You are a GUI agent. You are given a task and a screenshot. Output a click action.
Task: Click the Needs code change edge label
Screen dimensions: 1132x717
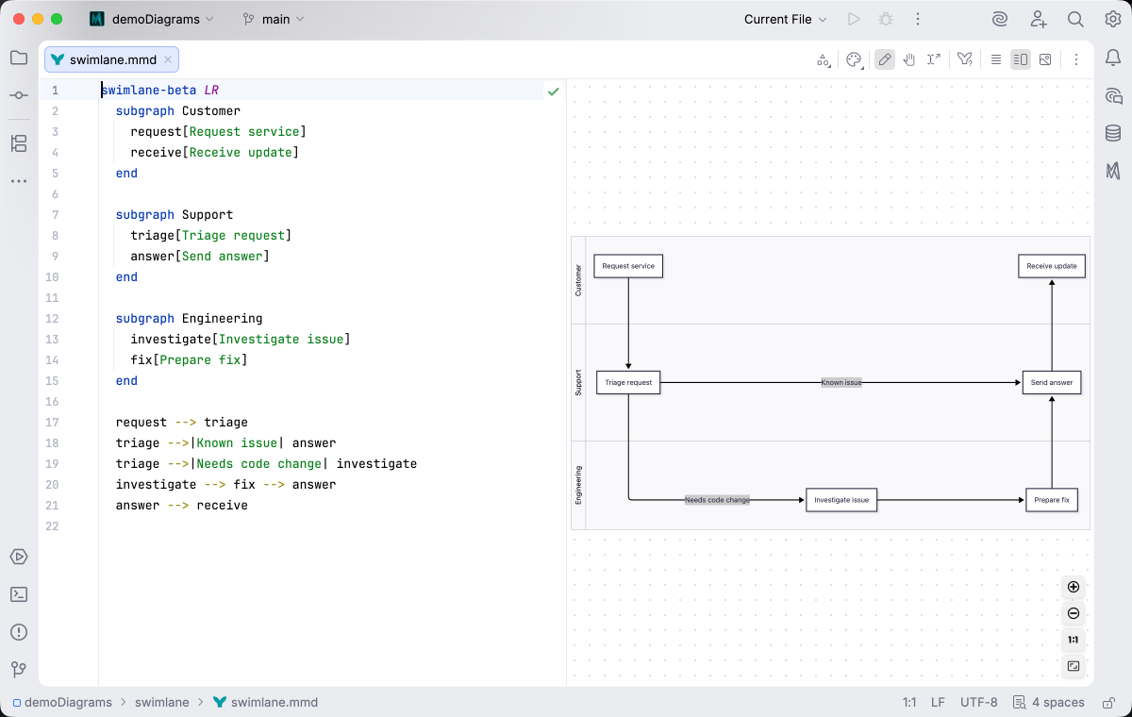coord(717,500)
